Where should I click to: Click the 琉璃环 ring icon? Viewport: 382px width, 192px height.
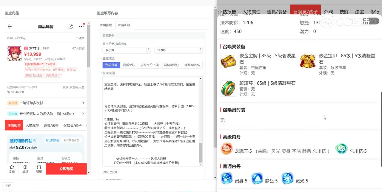(228, 88)
